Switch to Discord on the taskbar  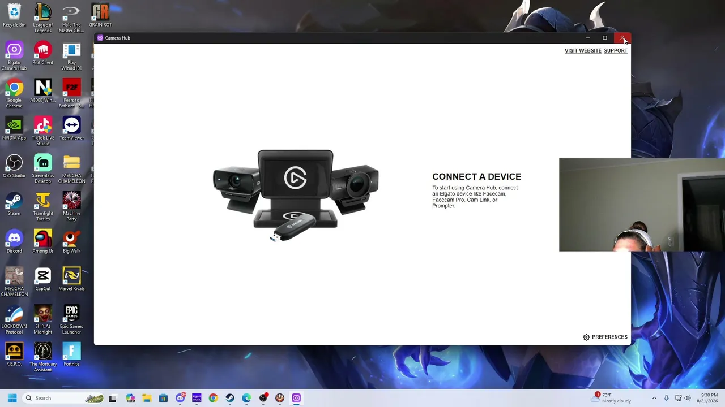(180, 398)
